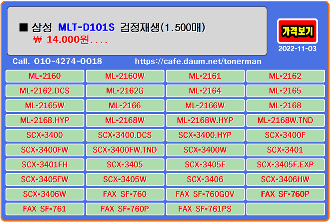Select the SCX-3406HW cell
Screen dimensions: 330x222
(x=286, y=179)
